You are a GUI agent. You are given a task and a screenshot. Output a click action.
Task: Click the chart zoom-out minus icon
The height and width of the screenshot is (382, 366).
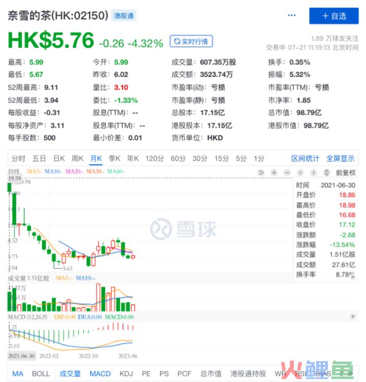point(287,173)
